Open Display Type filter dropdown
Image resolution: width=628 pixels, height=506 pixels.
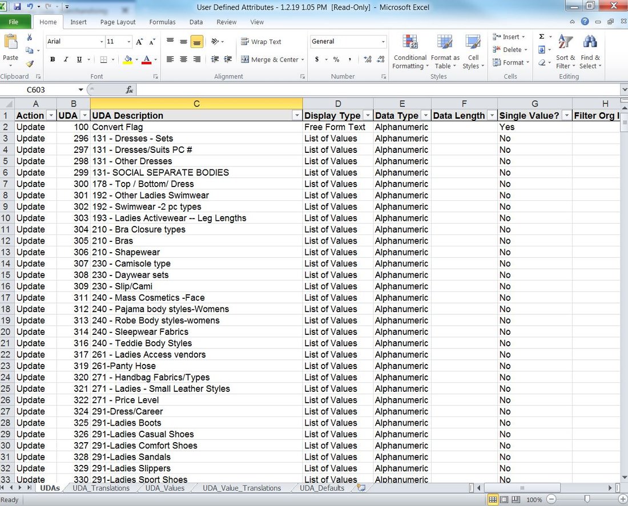coord(368,116)
